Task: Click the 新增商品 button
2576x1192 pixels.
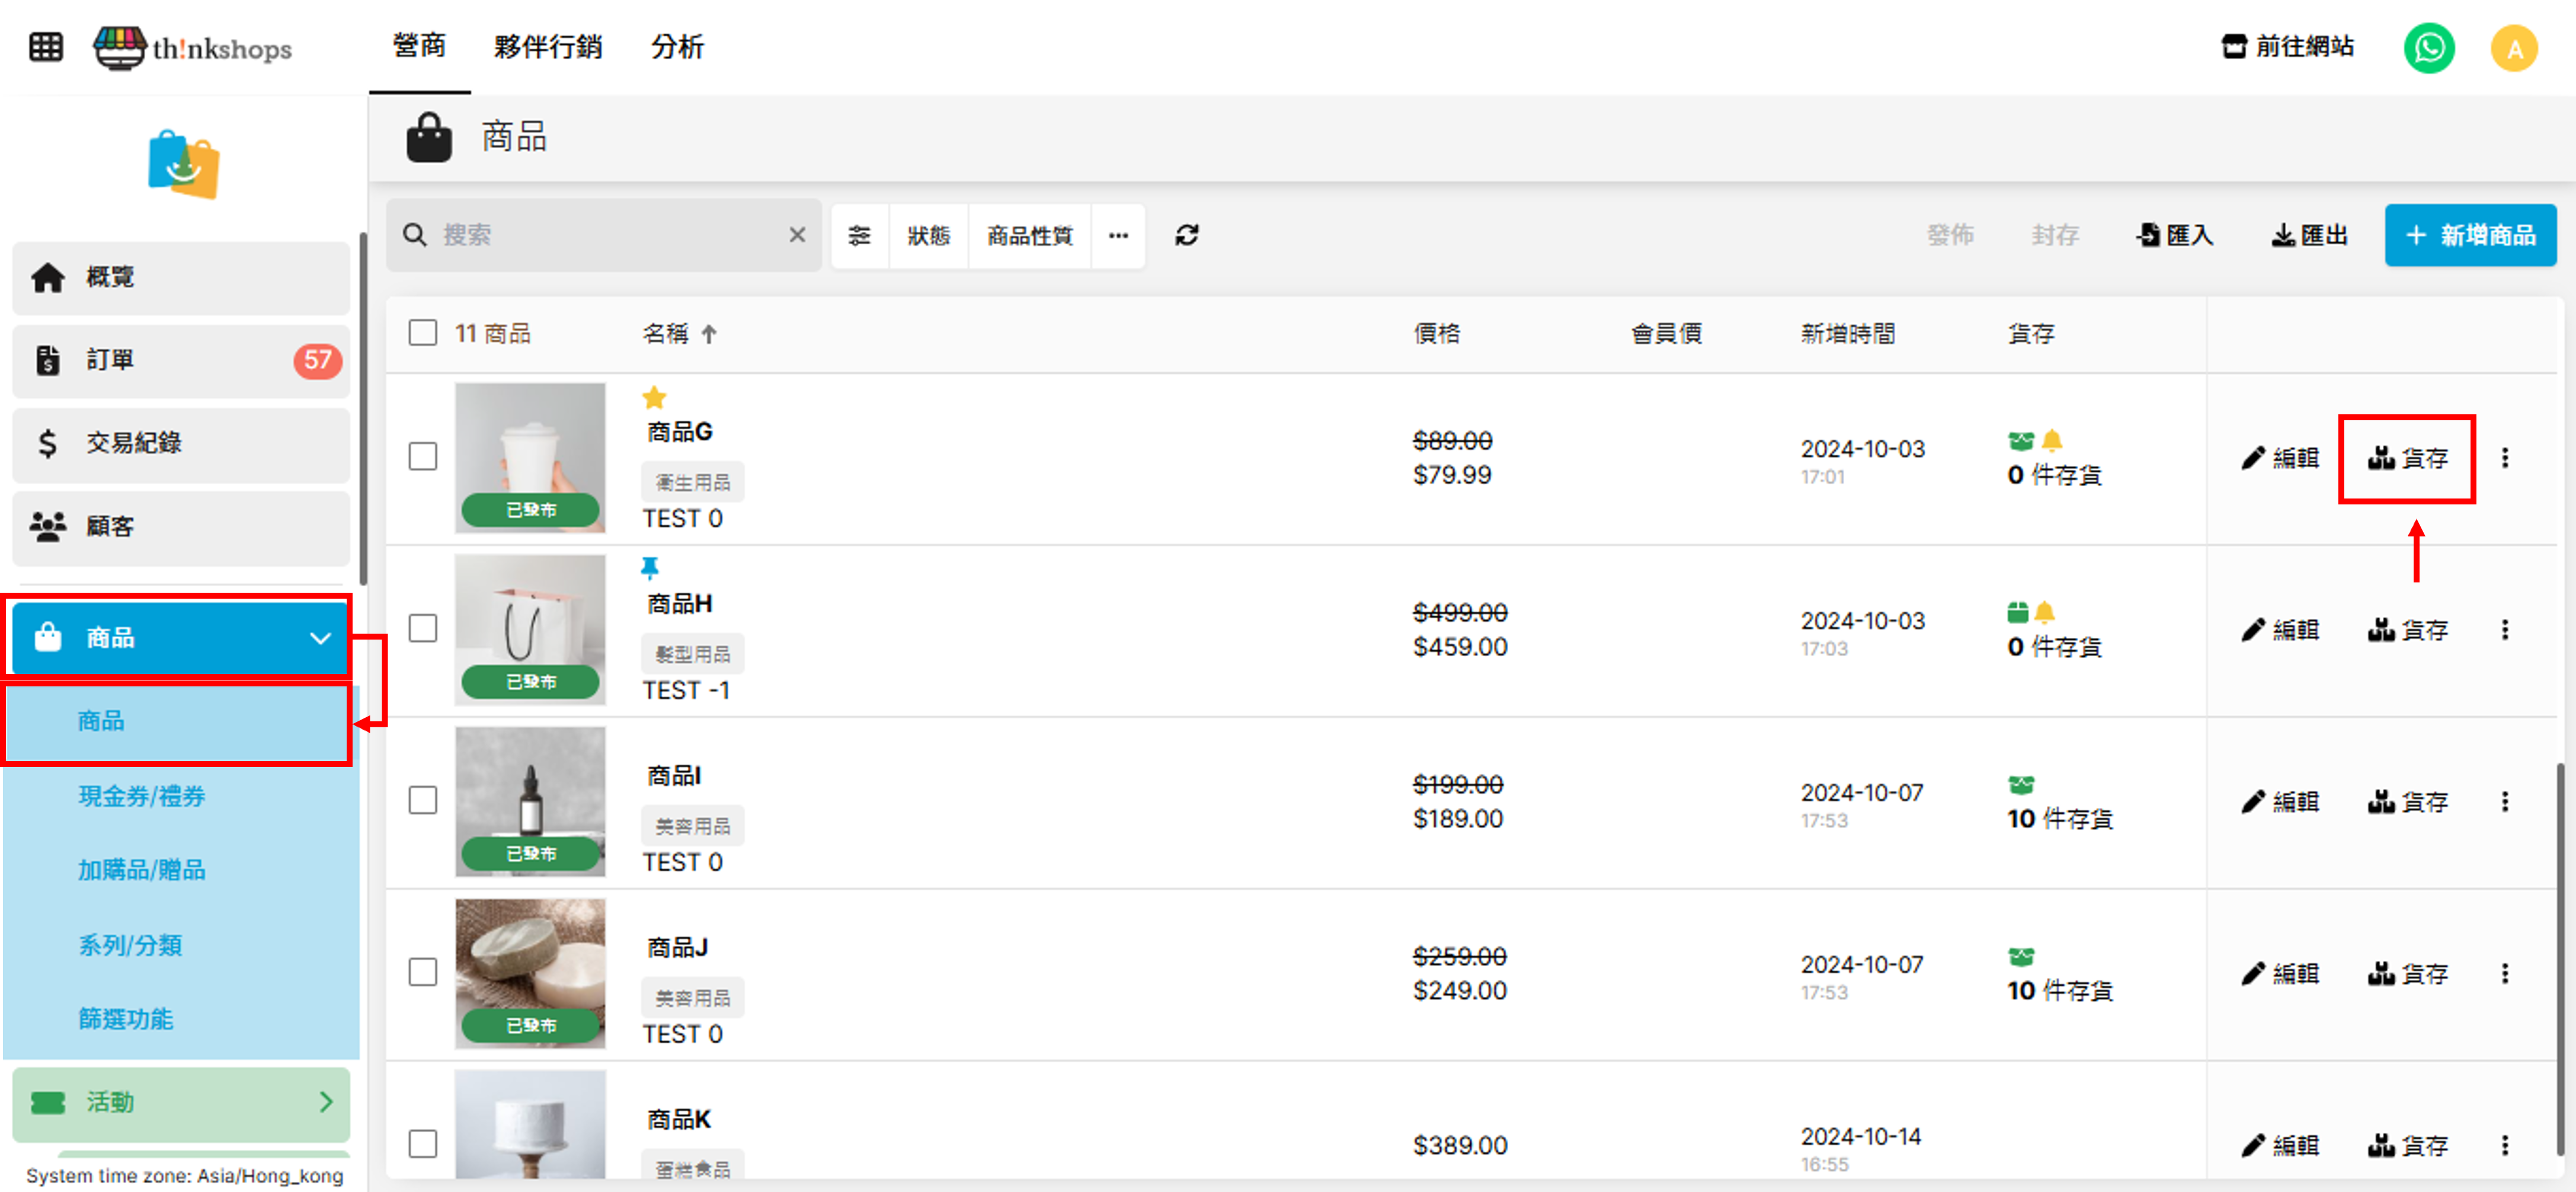Action: coord(2469,235)
